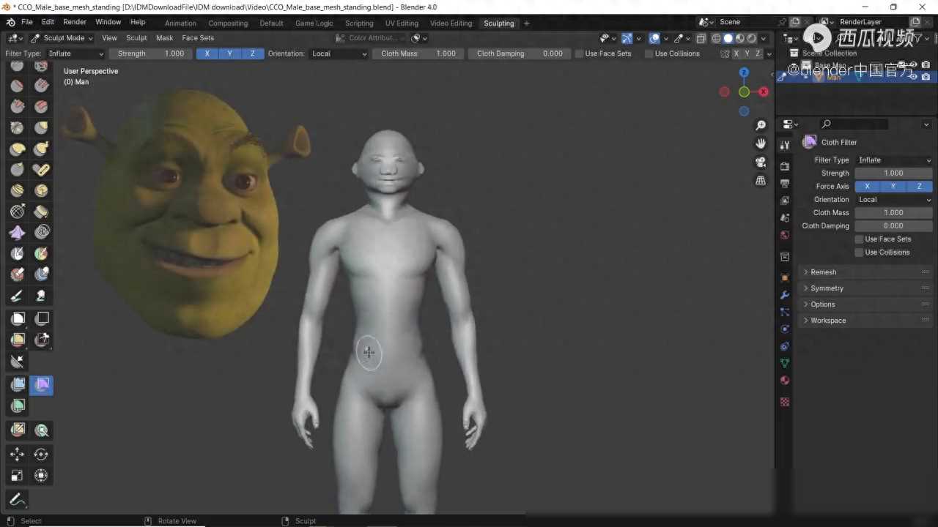Select the Box Hide tool

[x=42, y=318]
